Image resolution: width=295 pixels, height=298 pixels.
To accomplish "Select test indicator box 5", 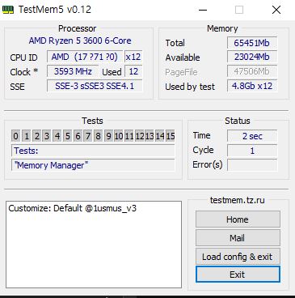I will [67, 136].
